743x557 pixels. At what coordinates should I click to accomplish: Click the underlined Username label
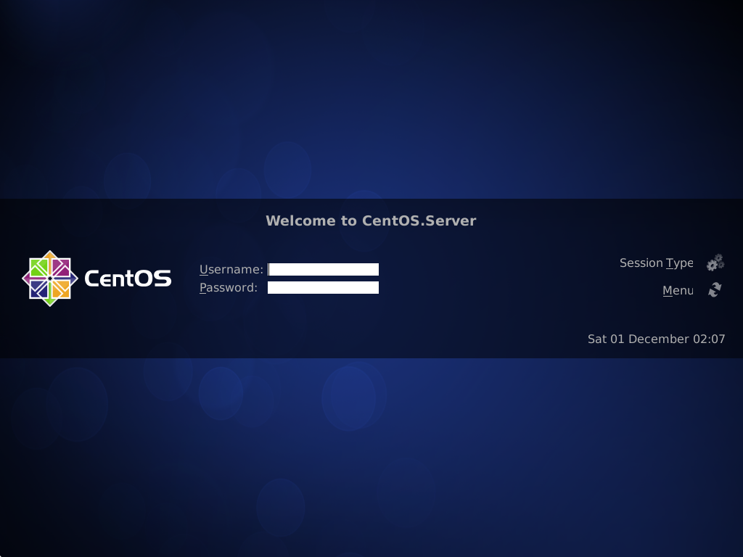[231, 269]
